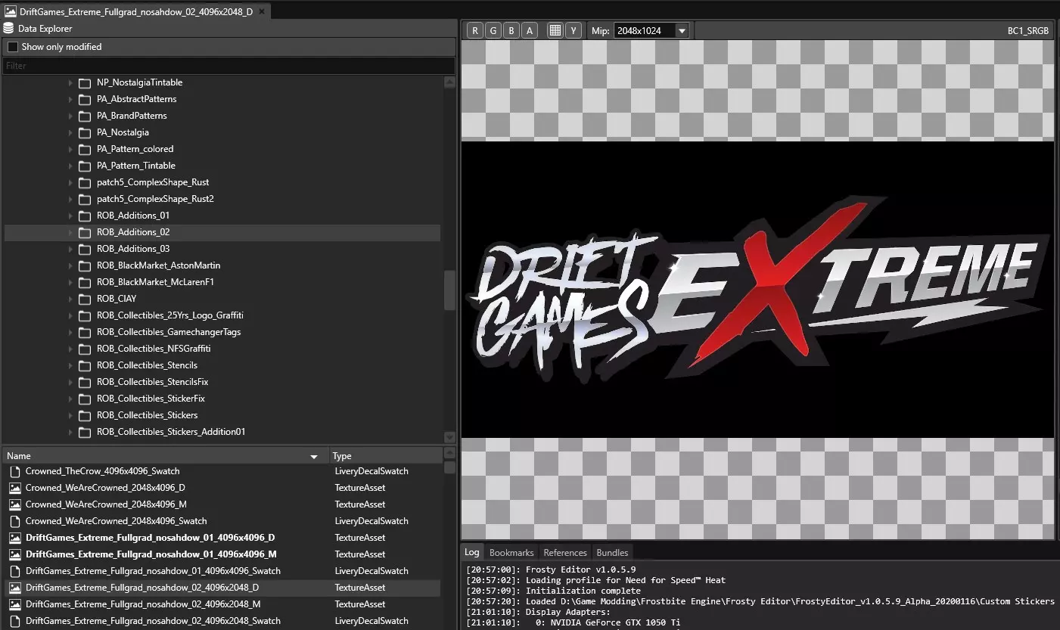
Task: Expand the ROB_Collectibles_GamechangerTags folder arrow
Action: 70,332
